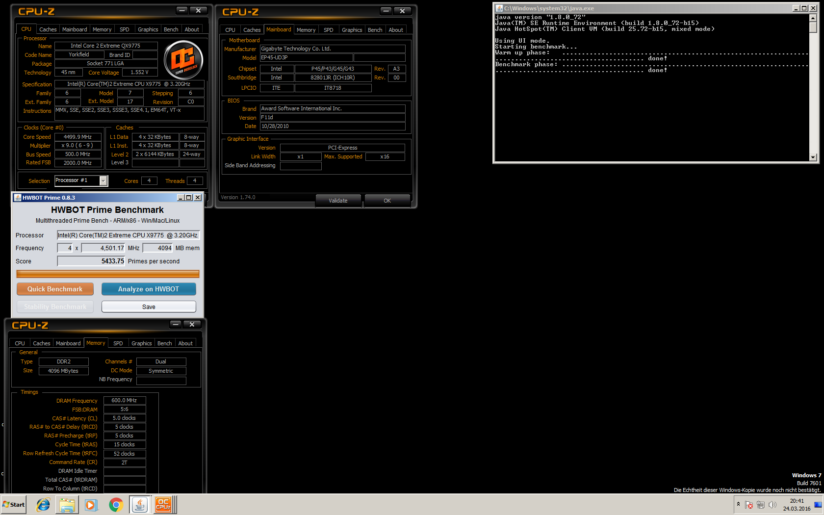Click the Stability Benchmark button
The image size is (824, 515).
(55, 307)
